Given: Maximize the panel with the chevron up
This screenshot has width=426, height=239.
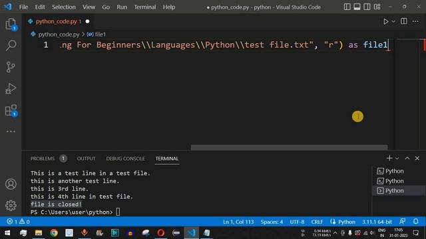Looking at the screenshot, I should pyautogui.click(x=407, y=158).
